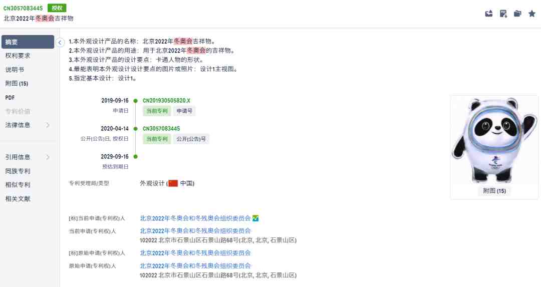The image size is (541, 287).
Task: Collapse the sidebar with the round arrow
Action: tap(60, 43)
